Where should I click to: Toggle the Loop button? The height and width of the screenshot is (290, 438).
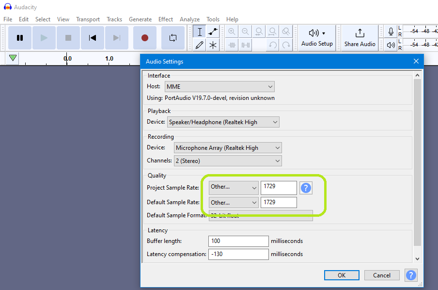point(173,38)
